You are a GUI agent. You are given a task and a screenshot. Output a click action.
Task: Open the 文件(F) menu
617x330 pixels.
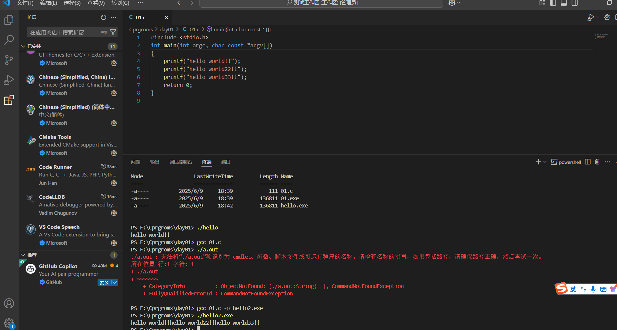tap(25, 3)
